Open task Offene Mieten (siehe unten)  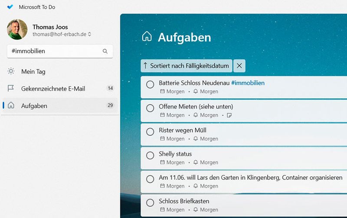click(x=244, y=111)
